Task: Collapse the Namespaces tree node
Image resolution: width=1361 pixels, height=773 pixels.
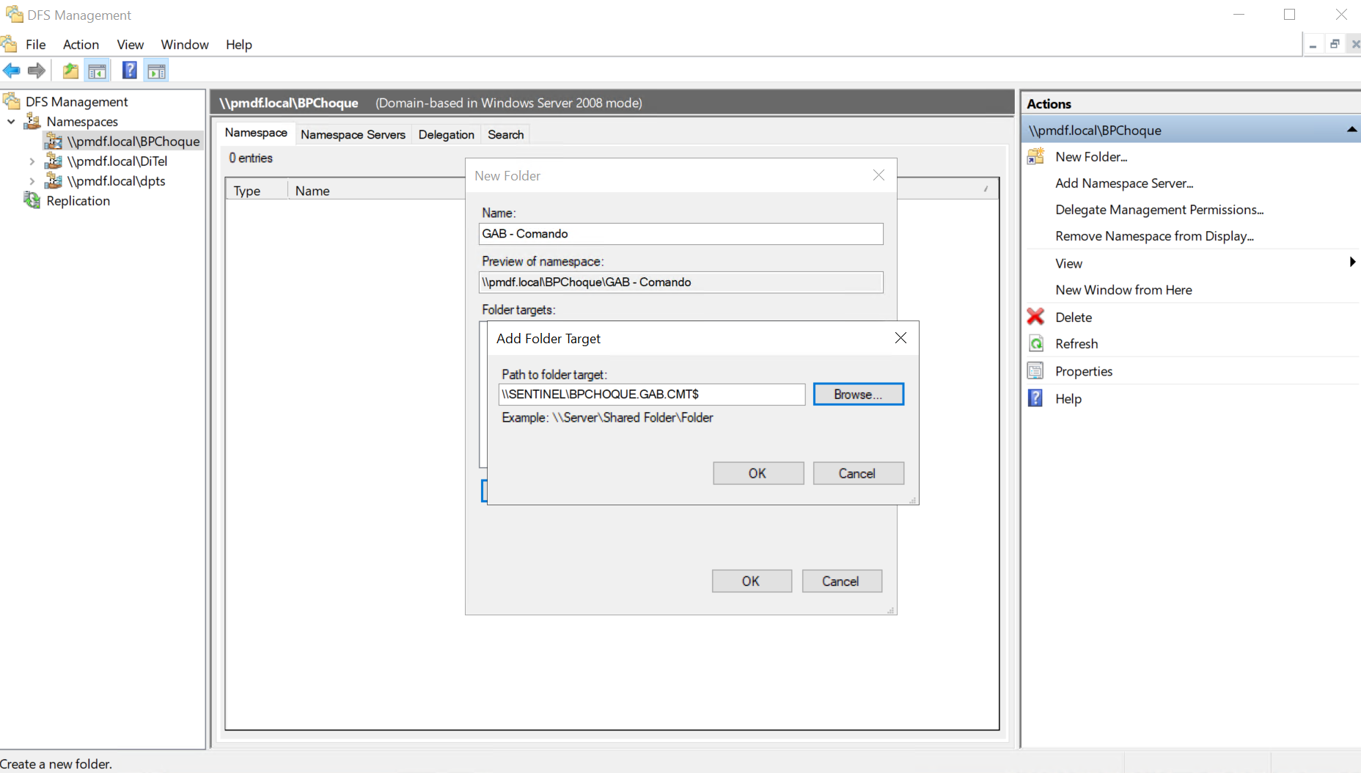Action: (11, 122)
